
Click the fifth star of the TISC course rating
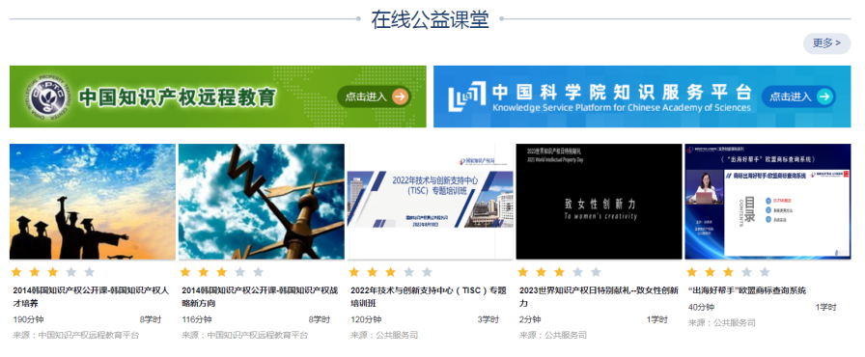point(427,272)
